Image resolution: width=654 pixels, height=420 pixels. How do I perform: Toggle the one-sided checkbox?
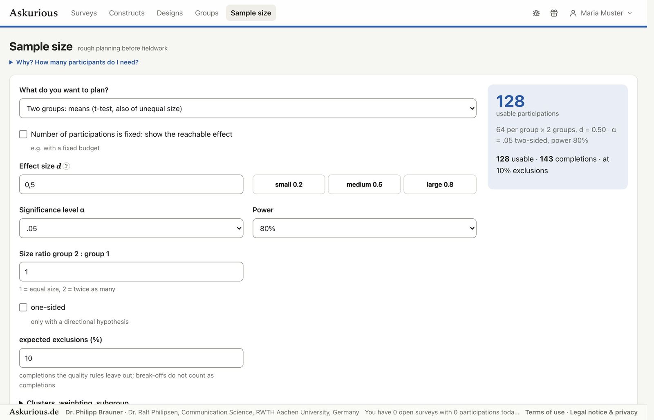pos(23,307)
